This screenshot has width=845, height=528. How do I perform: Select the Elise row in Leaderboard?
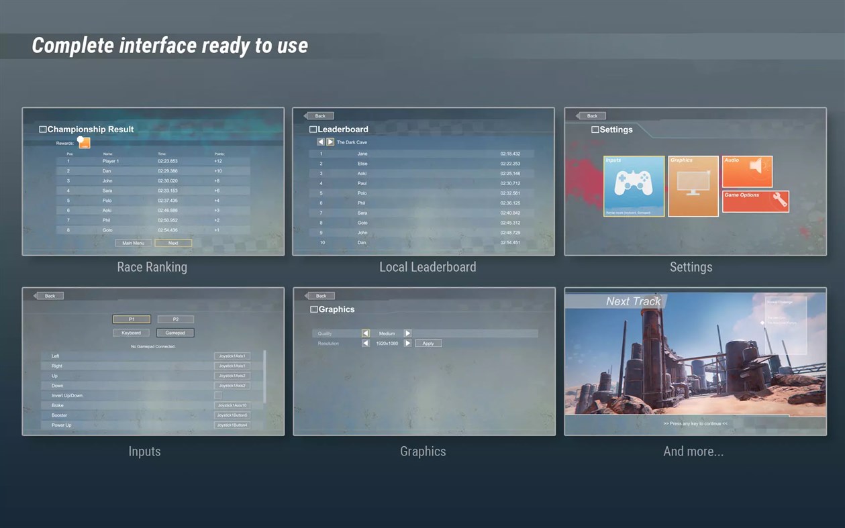coord(422,164)
